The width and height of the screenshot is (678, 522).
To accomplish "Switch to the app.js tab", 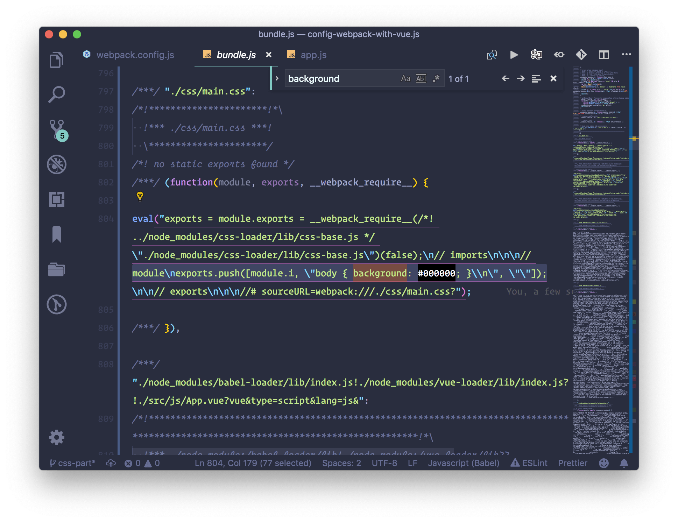I will pos(313,55).
